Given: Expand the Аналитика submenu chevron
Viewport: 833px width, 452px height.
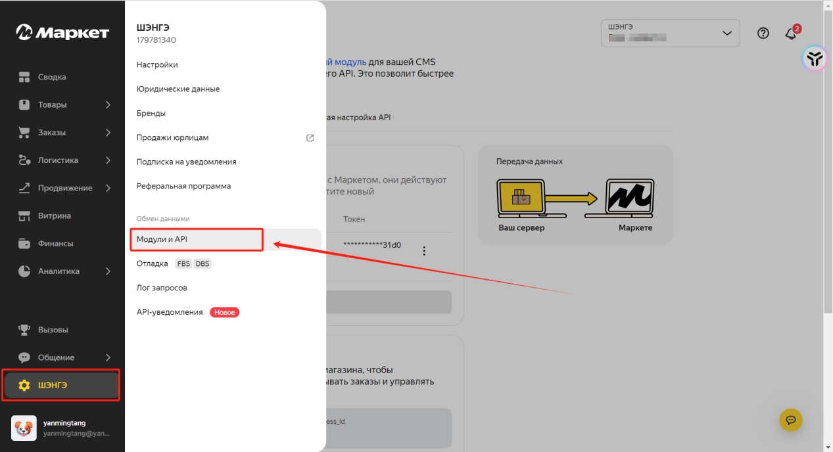Looking at the screenshot, I should point(108,271).
